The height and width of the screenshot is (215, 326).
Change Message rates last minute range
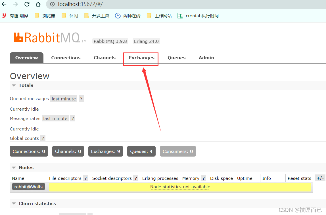coord(55,118)
